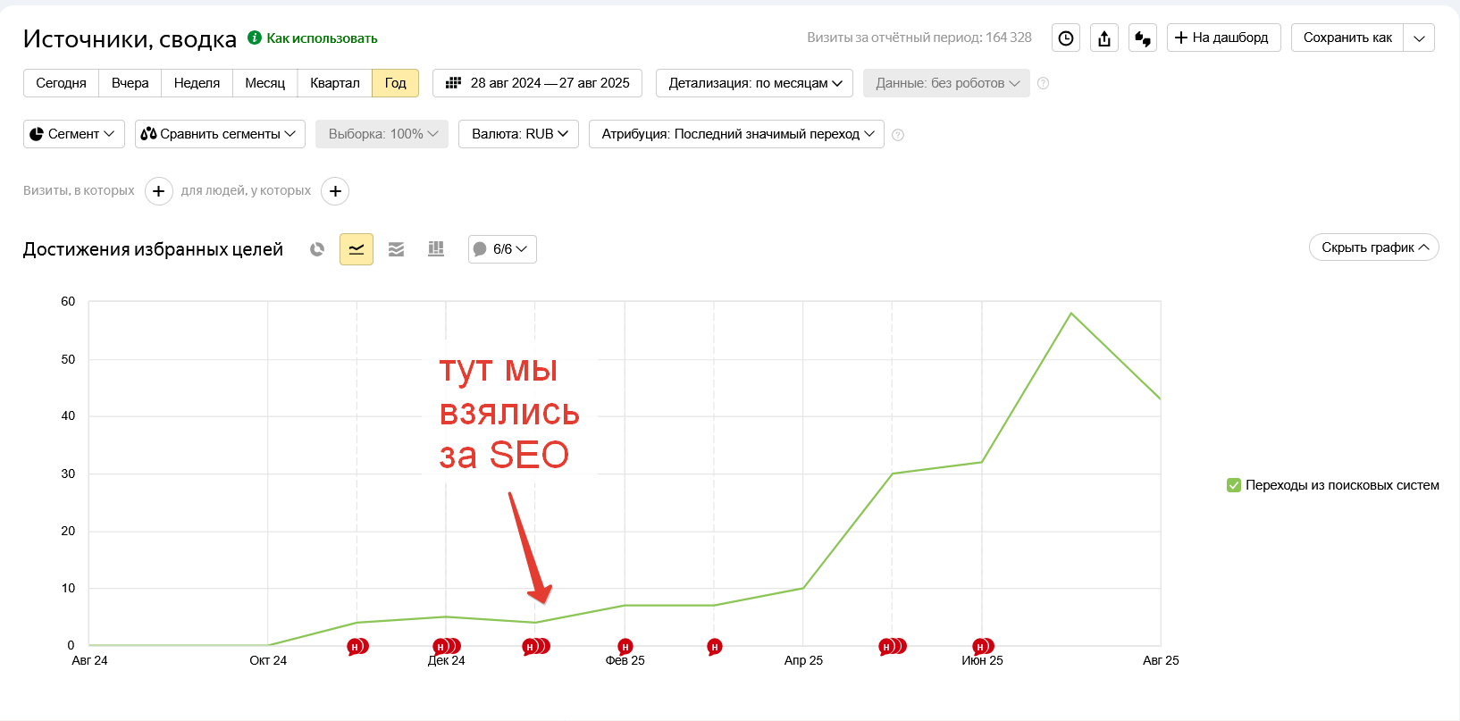The width and height of the screenshot is (1460, 721).
Task: Open the 6/6 annotations filter dropdown
Action: pyautogui.click(x=502, y=249)
